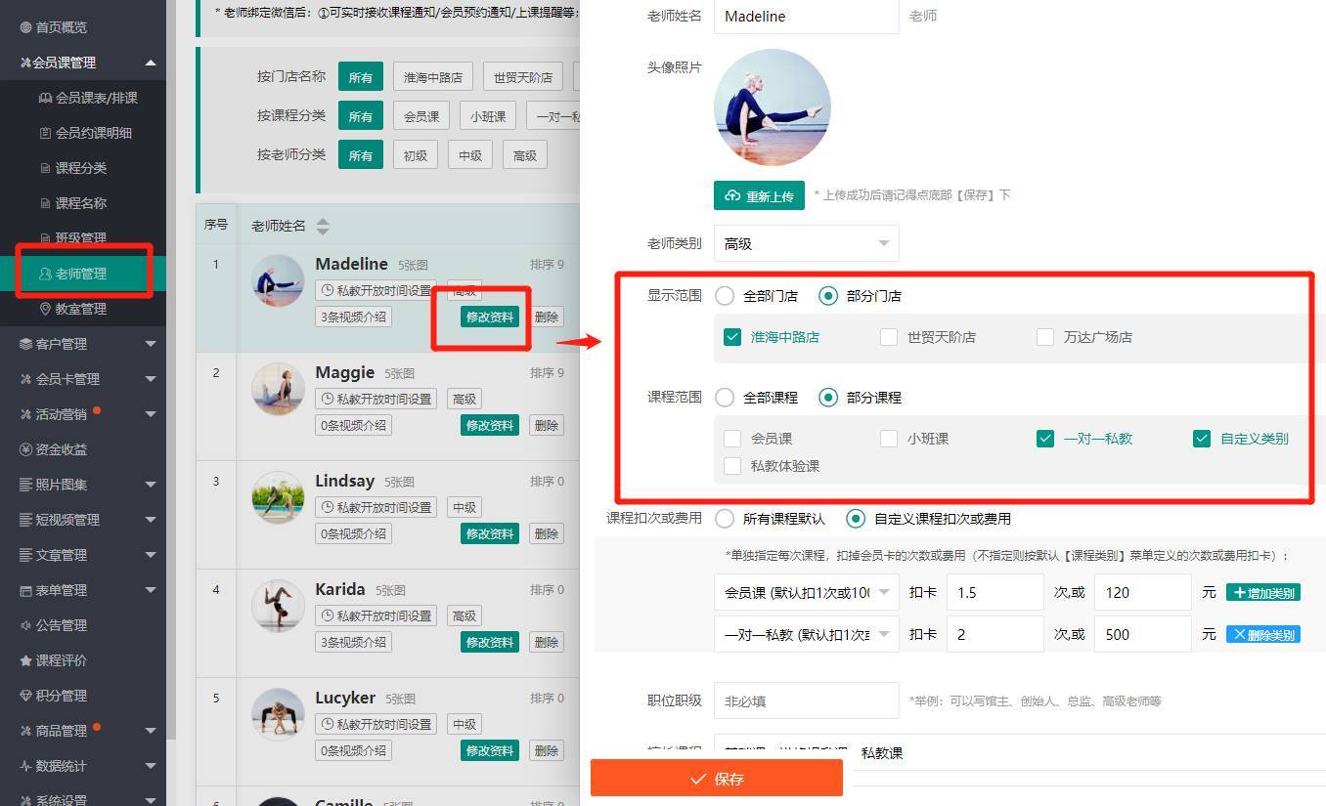Viewport: 1326px width, 806px height.
Task: Check the 私教体验课 checkbox
Action: 732,466
